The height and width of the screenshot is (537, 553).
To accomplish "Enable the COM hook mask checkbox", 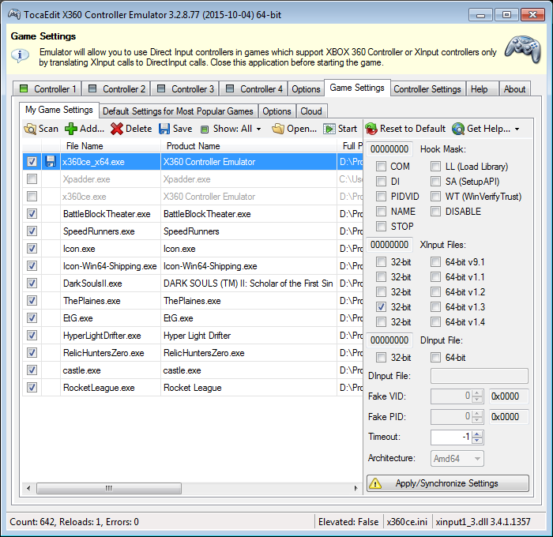I will click(x=381, y=166).
